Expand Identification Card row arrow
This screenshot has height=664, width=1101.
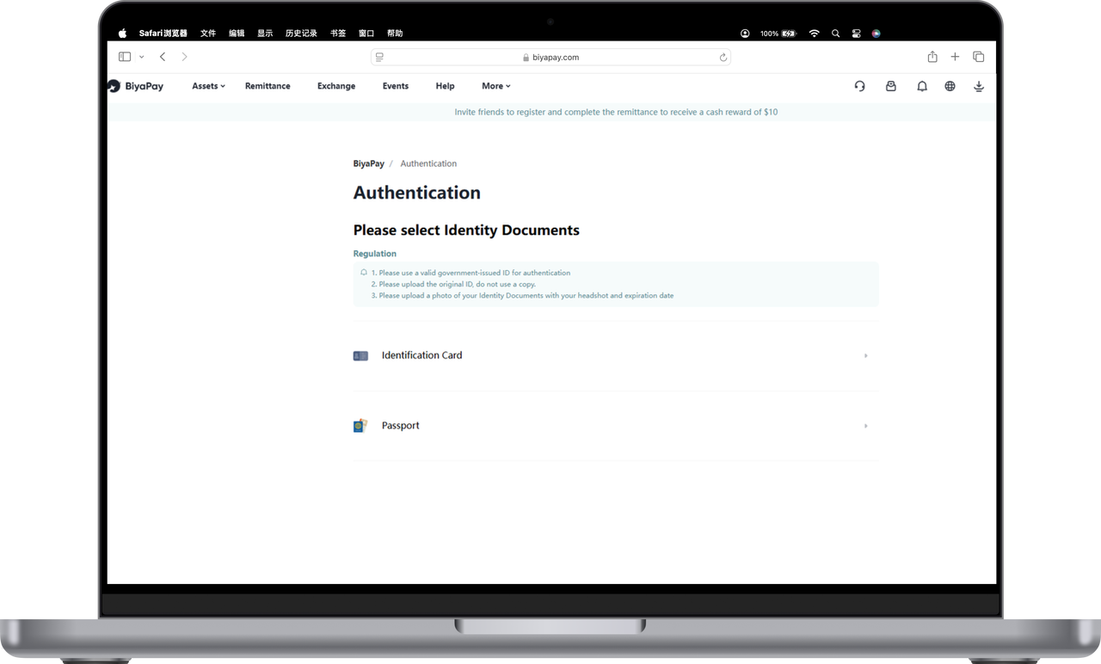tap(866, 355)
